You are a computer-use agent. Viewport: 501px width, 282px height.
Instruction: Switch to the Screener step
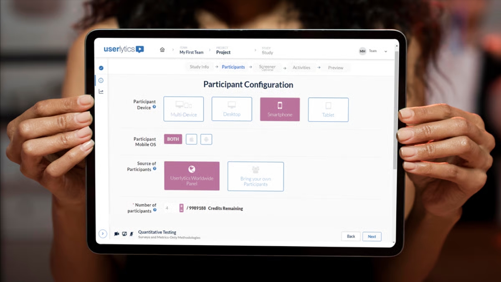(x=267, y=67)
